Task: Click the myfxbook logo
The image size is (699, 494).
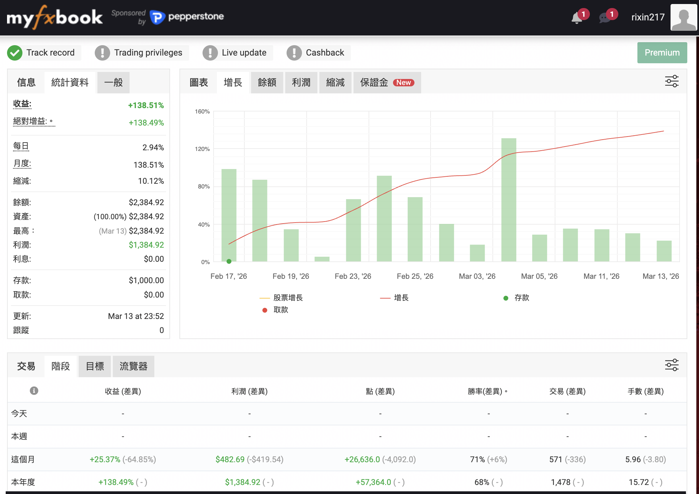Action: tap(55, 17)
